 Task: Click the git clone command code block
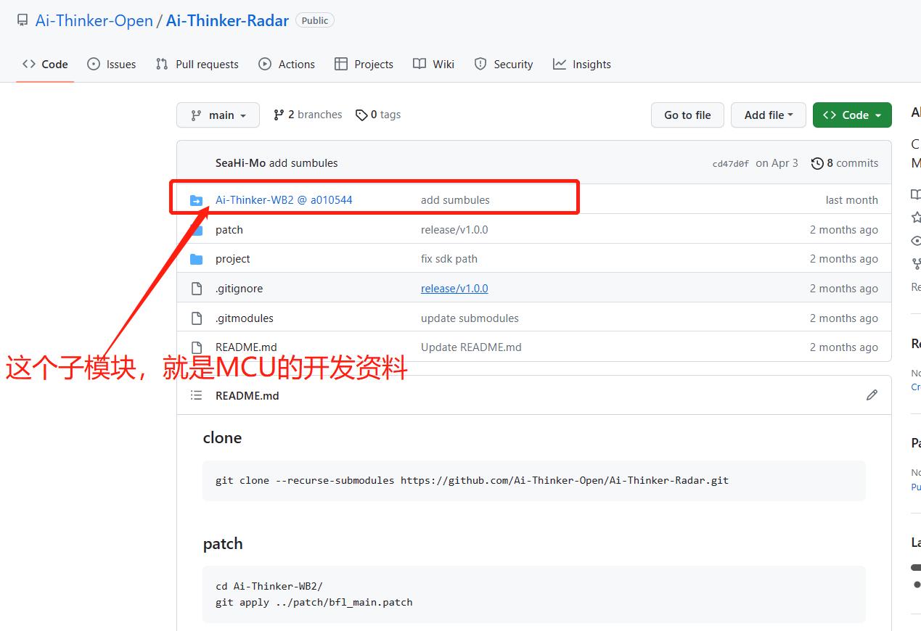(x=534, y=480)
